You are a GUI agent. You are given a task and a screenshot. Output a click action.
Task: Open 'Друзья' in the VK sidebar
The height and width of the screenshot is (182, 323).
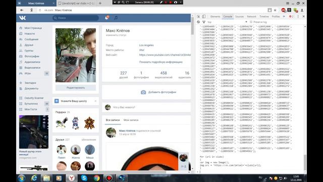point(29,45)
